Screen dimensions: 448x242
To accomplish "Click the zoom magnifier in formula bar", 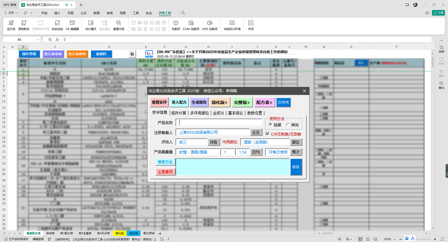I will coord(50,40).
